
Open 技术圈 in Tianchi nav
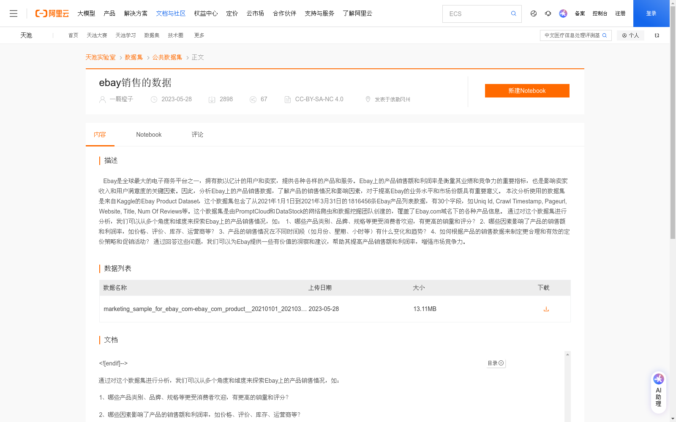(x=175, y=35)
